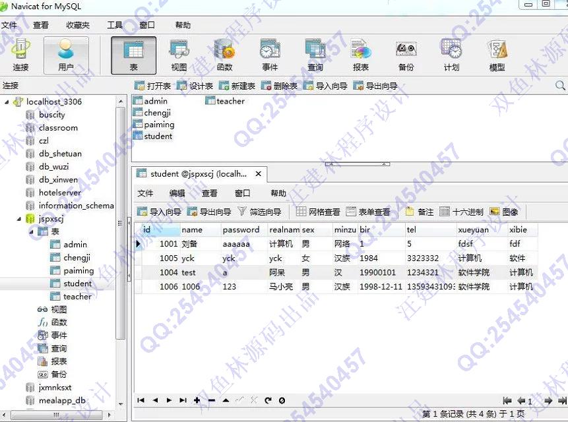The height and width of the screenshot is (422, 568).
Task: Go to the previous page arrow
Action: pyautogui.click(x=521, y=401)
